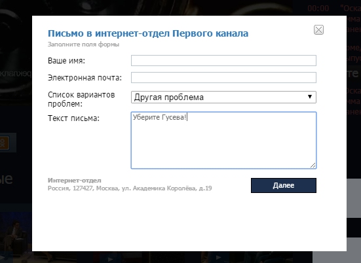The height and width of the screenshot is (263, 361).
Task: Click the 00:00 schedule time in the background
Action: pyautogui.click(x=318, y=9)
